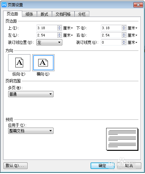145x174 pixels.
Task: Click the 取消 button
Action: coord(129,166)
